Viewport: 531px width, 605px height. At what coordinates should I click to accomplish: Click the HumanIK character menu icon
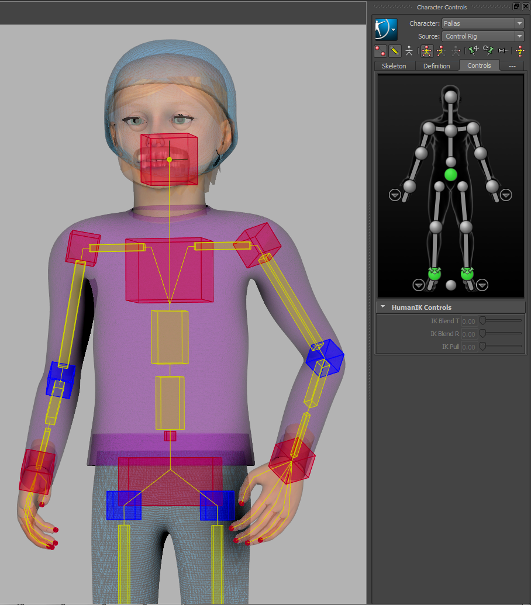point(385,28)
